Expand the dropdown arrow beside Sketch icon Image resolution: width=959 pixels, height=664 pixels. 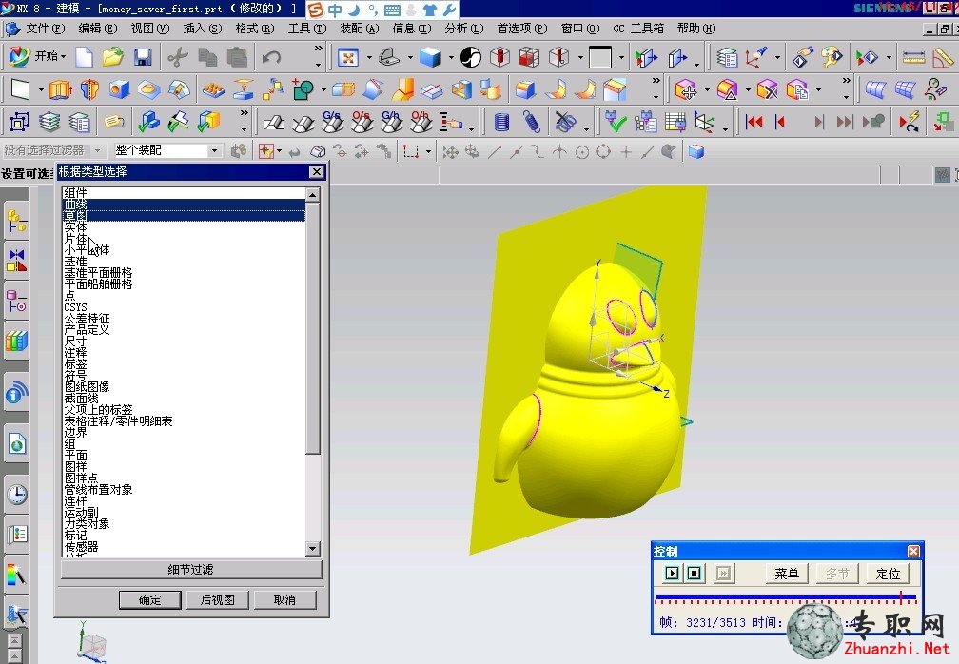(40, 90)
